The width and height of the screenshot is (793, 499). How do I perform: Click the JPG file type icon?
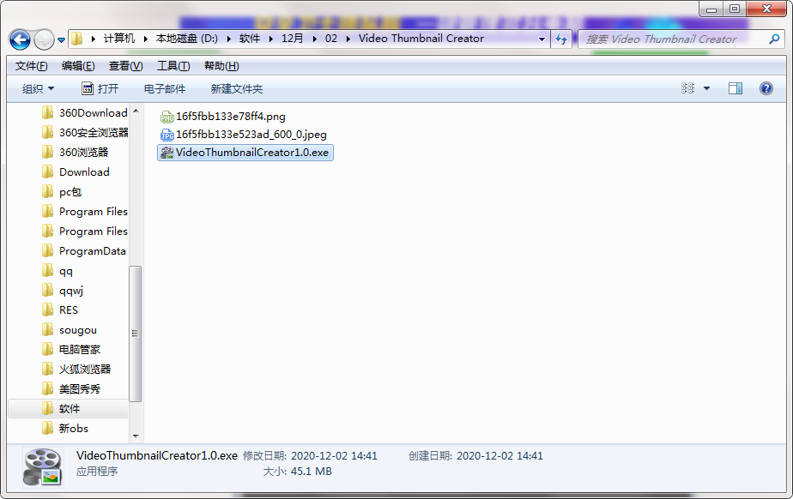[x=166, y=135]
